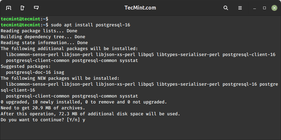Click the TecMint.com window title
The width and height of the screenshot is (281, 140).
point(140,8)
